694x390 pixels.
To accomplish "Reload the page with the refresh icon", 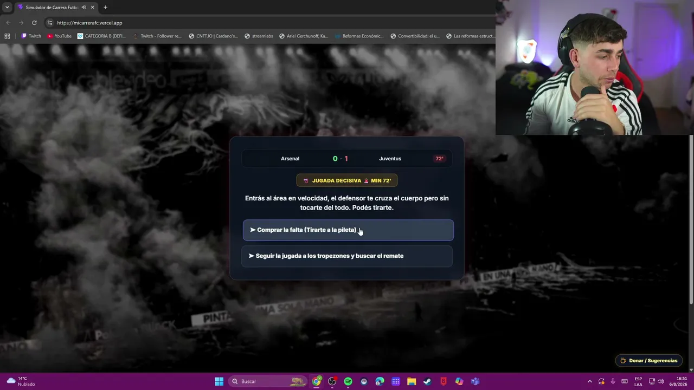I will click(x=34, y=23).
